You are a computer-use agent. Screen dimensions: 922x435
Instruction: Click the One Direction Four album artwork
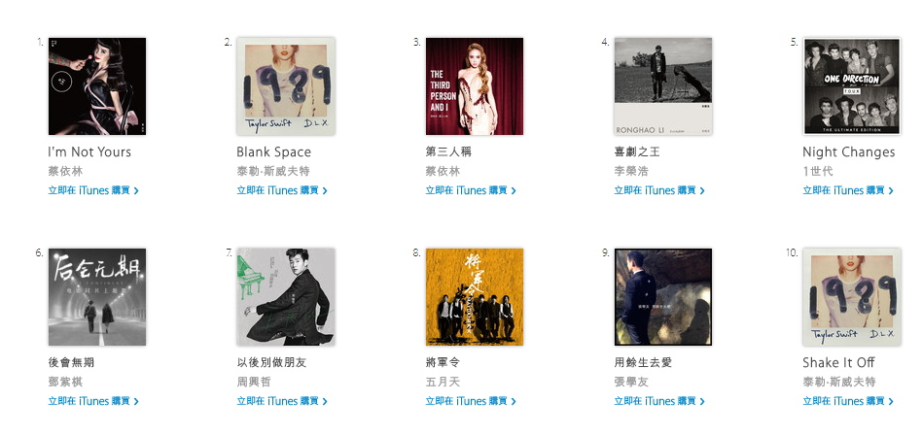pos(852,86)
